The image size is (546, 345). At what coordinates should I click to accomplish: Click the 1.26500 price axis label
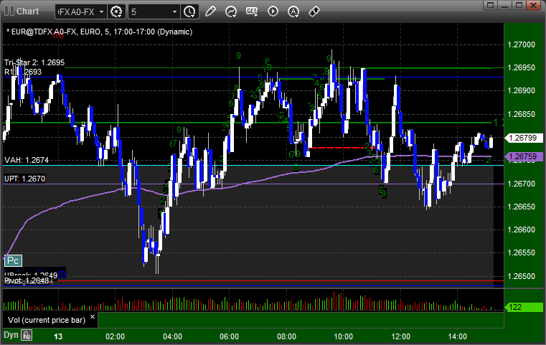[522, 276]
